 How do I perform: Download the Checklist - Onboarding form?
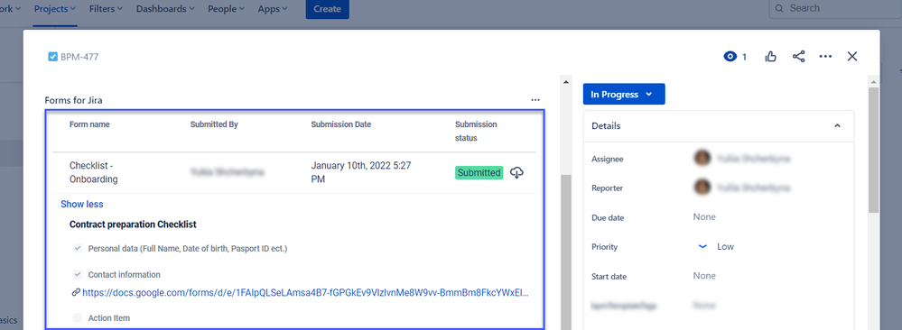(x=516, y=172)
